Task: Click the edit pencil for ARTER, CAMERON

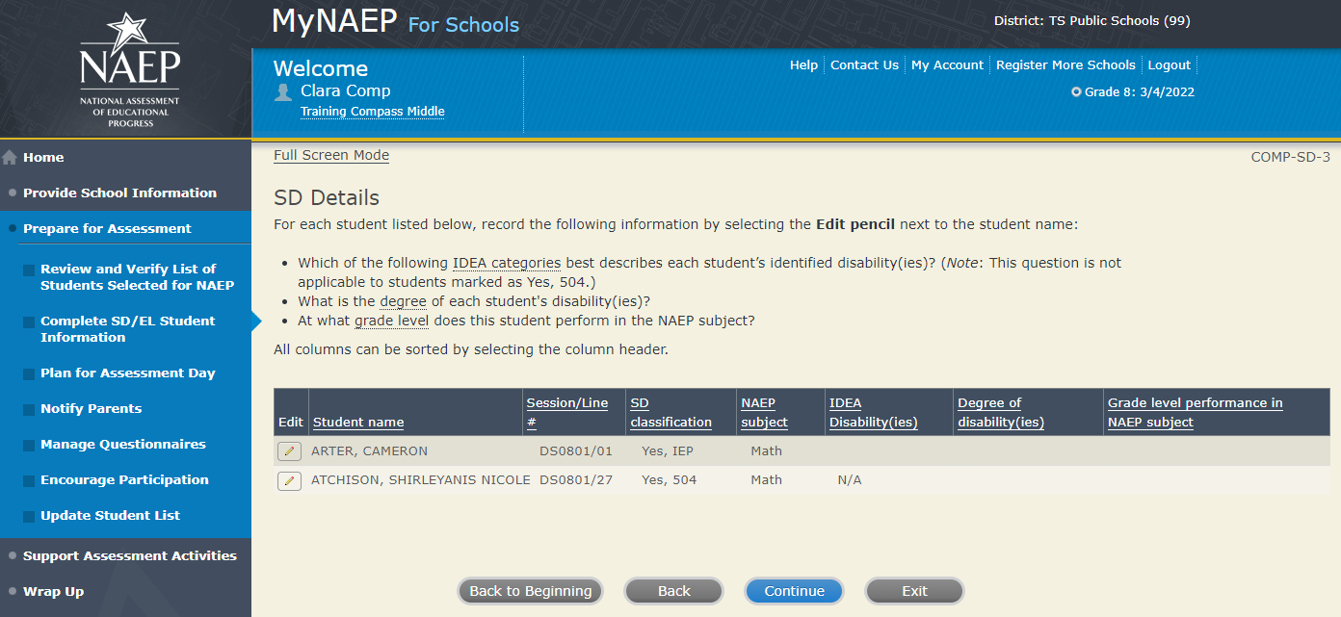Action: click(x=289, y=451)
